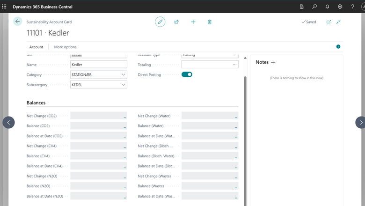Click Balance (Disch. Water) value
This screenshot has width=365, height=206.
[210, 156]
